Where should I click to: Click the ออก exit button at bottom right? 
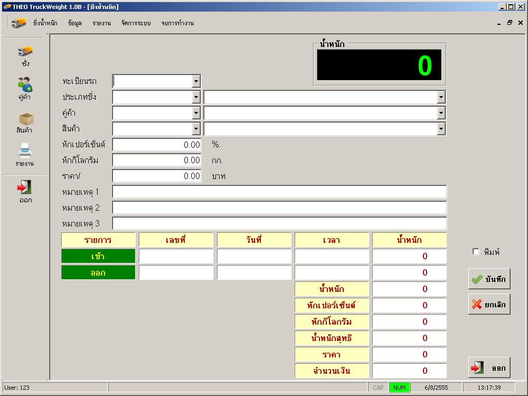(489, 367)
